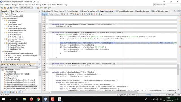Collapse the SwingCRUDPaginationJDBC project node
The width and height of the screenshot is (181, 102).
pos(1,16)
